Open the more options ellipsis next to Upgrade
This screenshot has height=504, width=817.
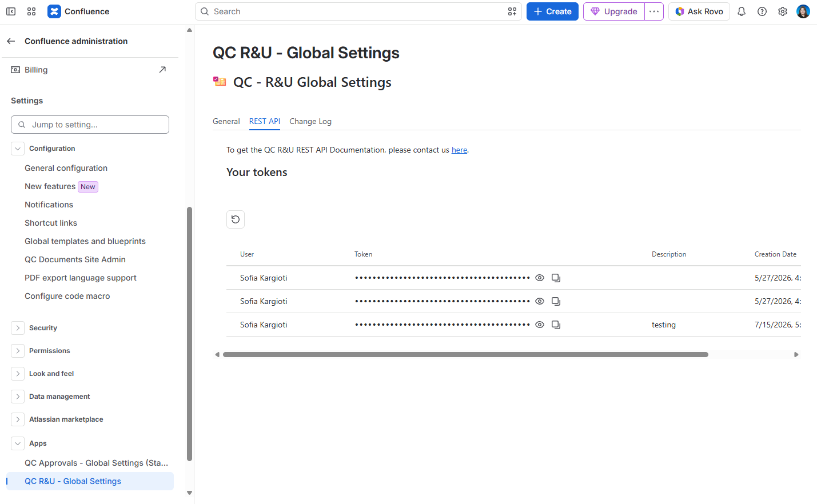click(654, 11)
